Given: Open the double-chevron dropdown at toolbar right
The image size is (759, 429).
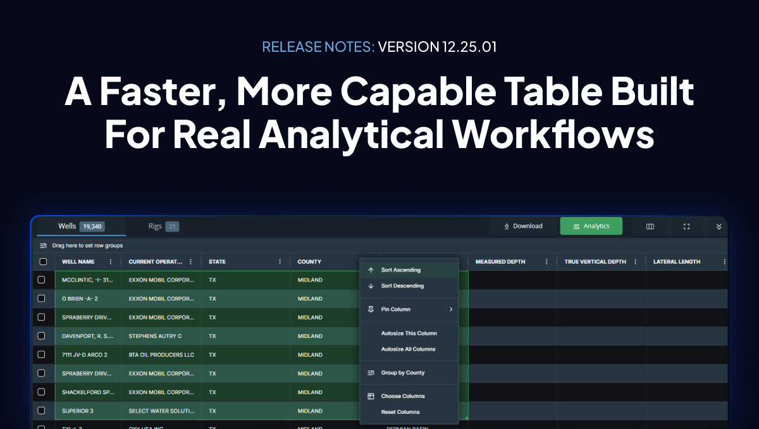Looking at the screenshot, I should [x=718, y=226].
